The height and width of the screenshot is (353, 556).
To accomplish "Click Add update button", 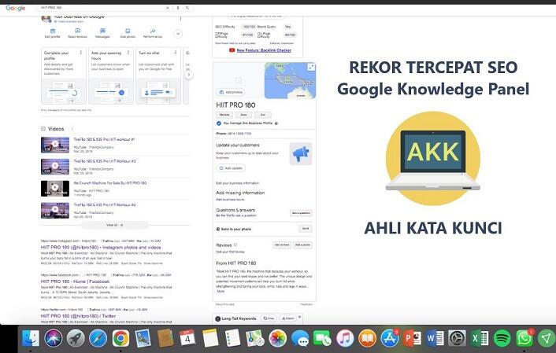I will click(x=231, y=168).
